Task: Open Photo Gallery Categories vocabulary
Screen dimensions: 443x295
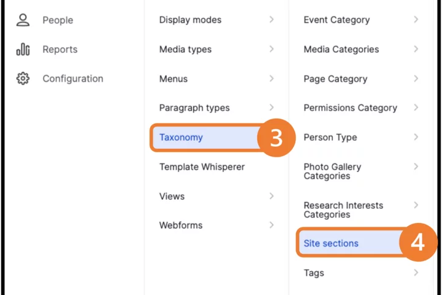Action: pos(332,171)
